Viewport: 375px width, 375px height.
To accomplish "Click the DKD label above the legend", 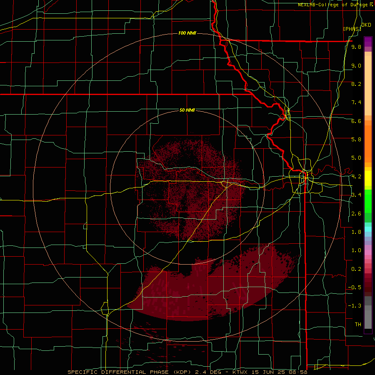I will (x=366, y=25).
